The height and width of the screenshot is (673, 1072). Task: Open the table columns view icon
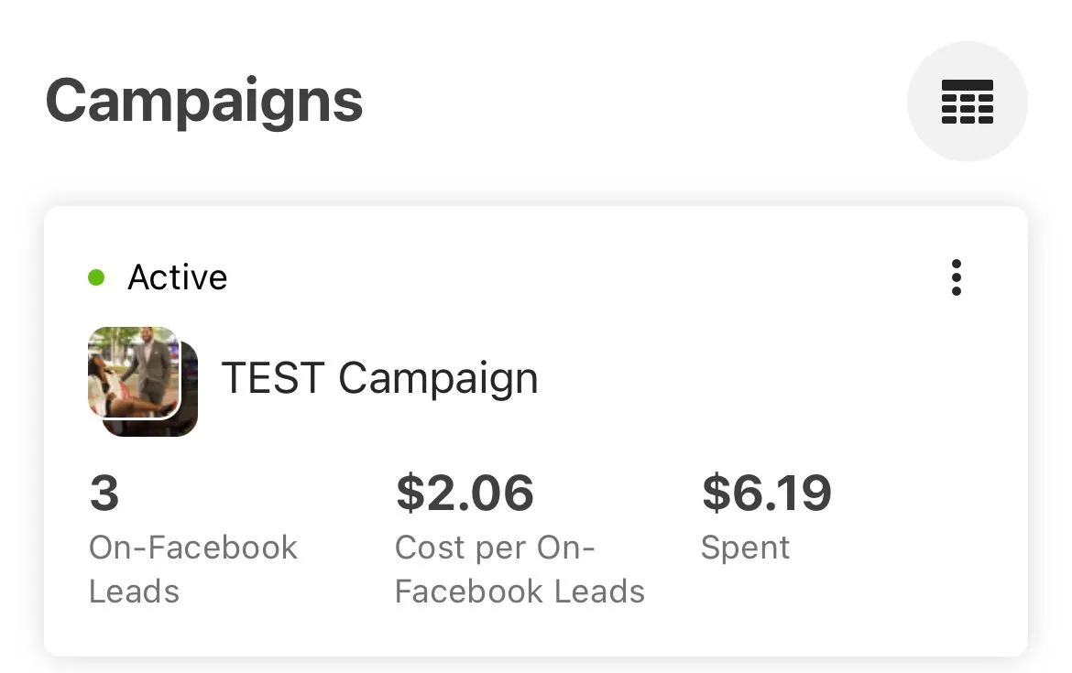point(967,102)
